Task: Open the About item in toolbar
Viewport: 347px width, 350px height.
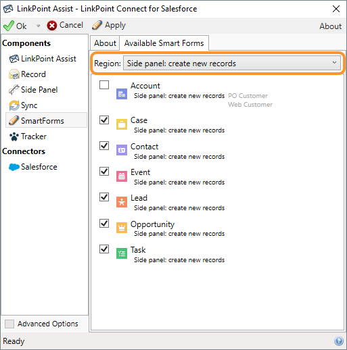Action: coord(330,26)
